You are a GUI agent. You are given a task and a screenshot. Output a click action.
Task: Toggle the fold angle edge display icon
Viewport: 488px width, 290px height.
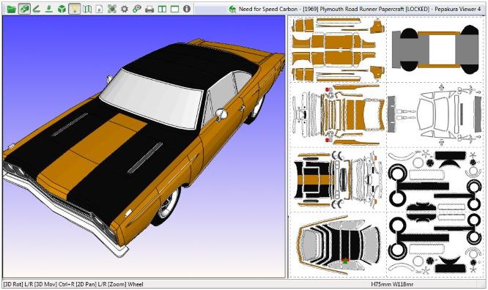[37, 9]
